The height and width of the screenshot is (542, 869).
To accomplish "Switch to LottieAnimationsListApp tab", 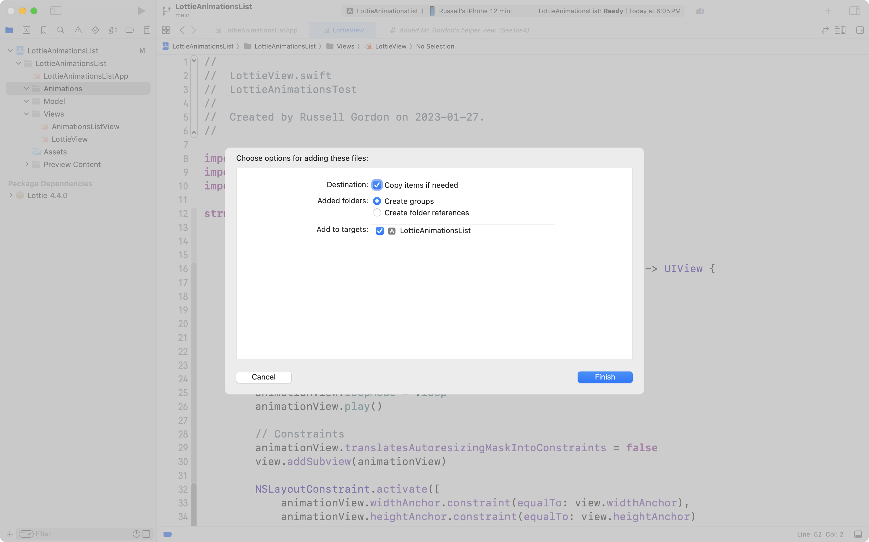I will pyautogui.click(x=260, y=30).
